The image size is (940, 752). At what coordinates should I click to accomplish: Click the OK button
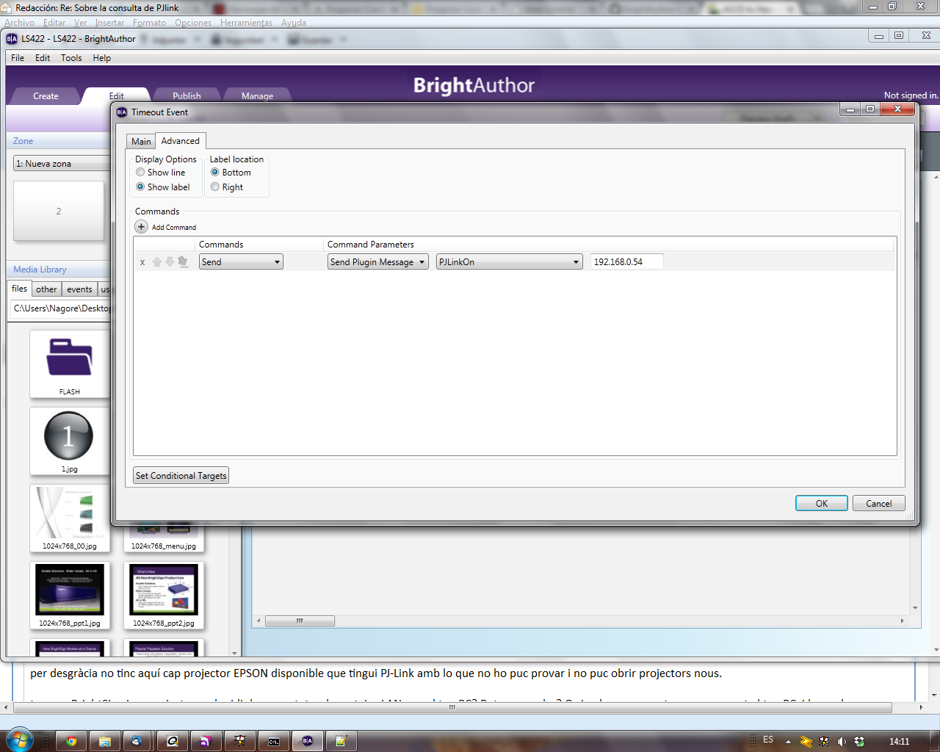[822, 503]
